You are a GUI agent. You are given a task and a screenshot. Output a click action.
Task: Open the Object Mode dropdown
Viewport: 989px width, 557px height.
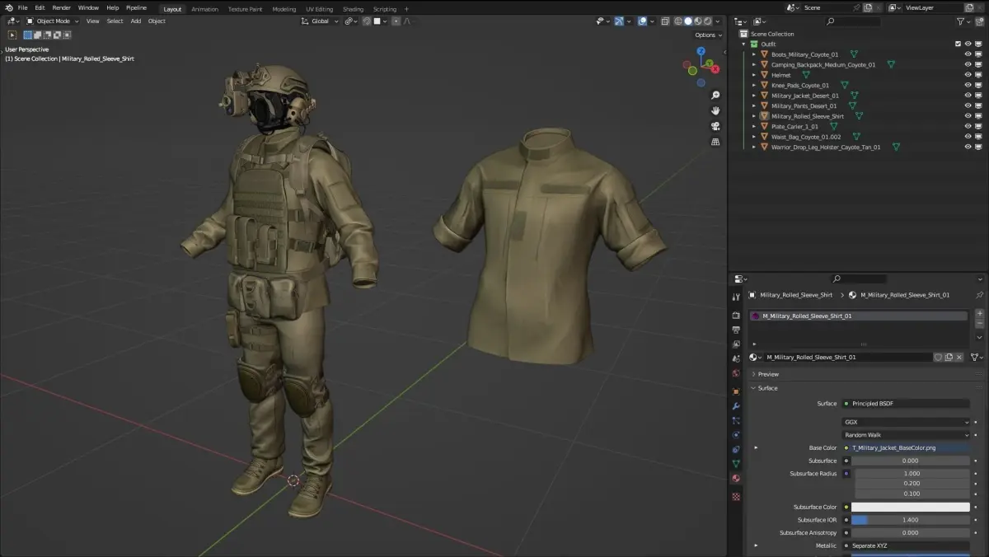pos(53,21)
